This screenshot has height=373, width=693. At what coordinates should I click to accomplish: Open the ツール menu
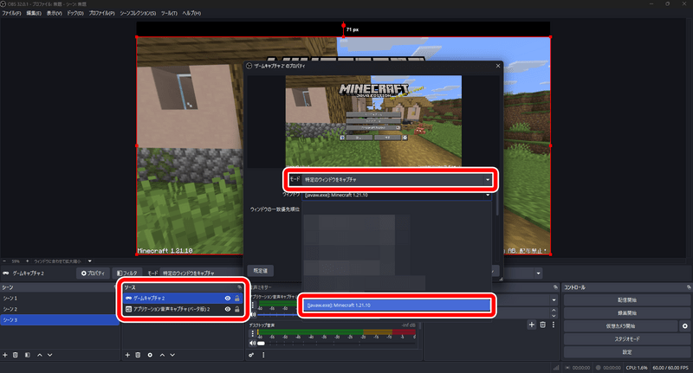click(x=169, y=13)
